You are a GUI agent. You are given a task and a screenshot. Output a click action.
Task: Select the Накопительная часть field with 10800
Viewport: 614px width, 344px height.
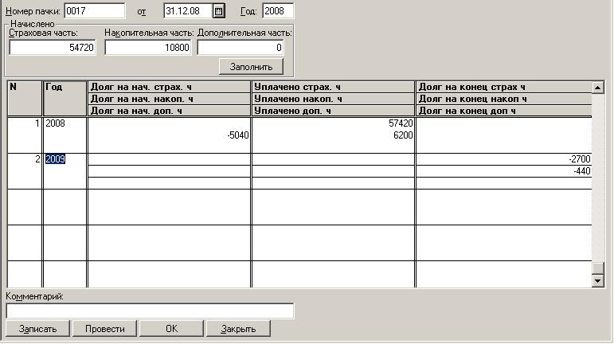tap(148, 49)
